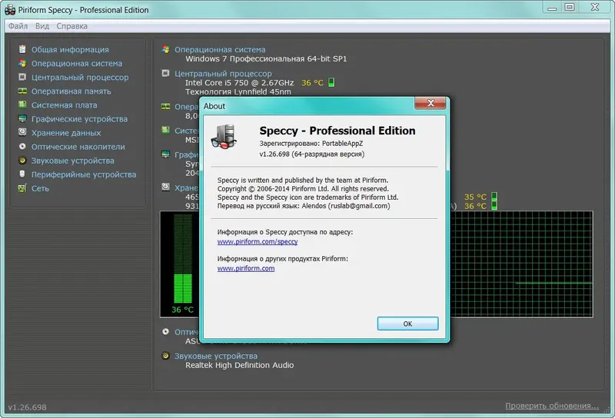Click the motherboard icon in the summary panel

[165, 130]
